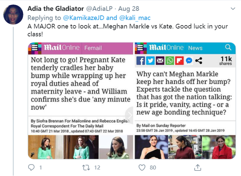
Task: Click the Flipboard share icon
Action: point(179,61)
